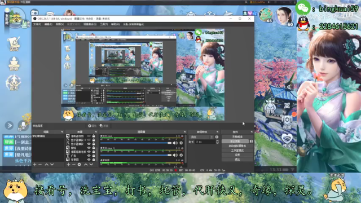Open the game 静修 meditation icon
Viewport: 361px width, 203px height.
(14, 64)
